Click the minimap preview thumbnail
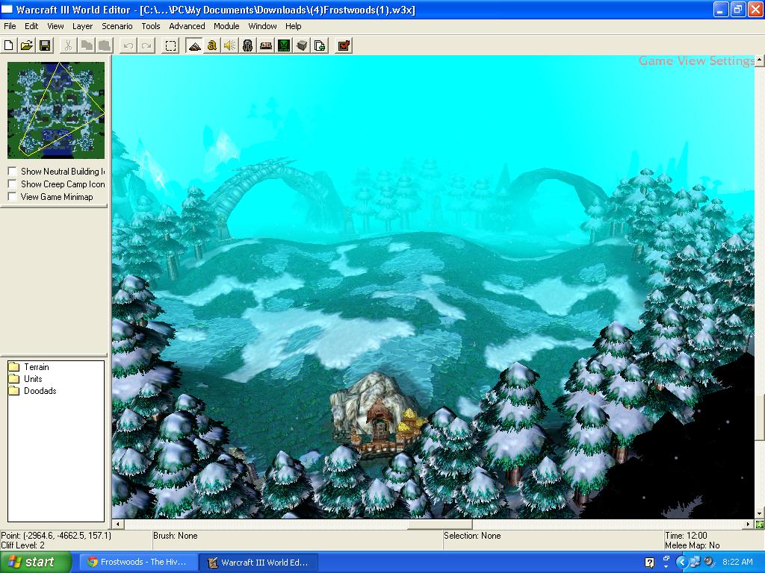The image size is (765, 573). [56, 110]
